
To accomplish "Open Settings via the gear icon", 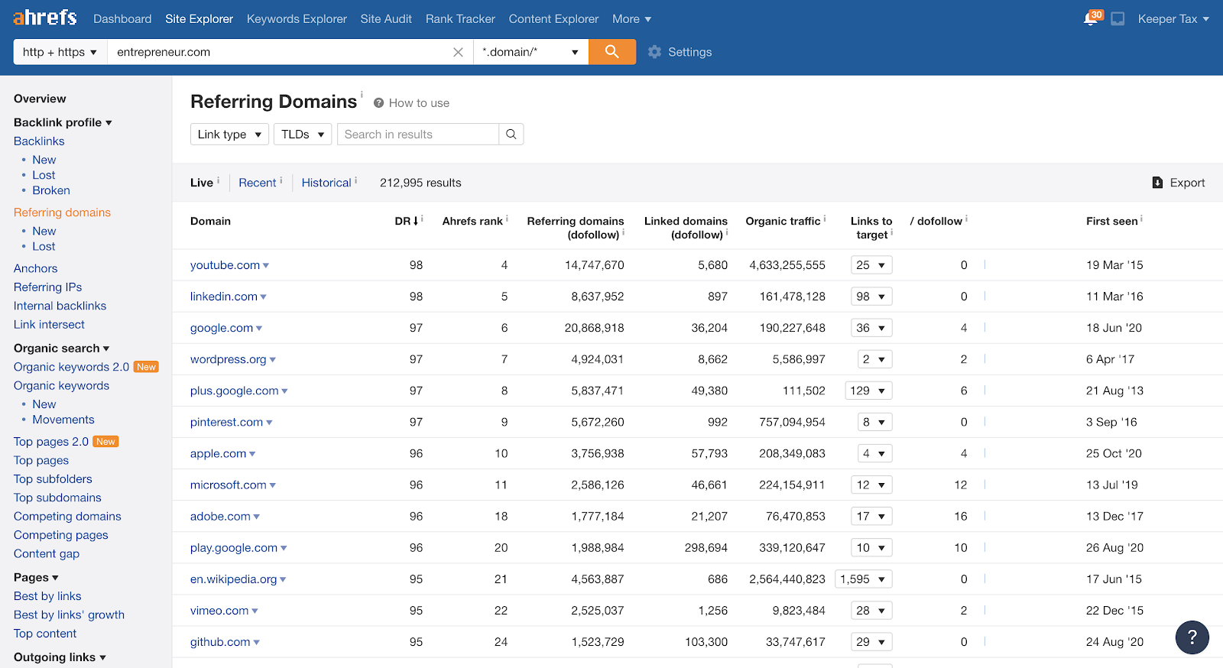I will [x=655, y=52].
